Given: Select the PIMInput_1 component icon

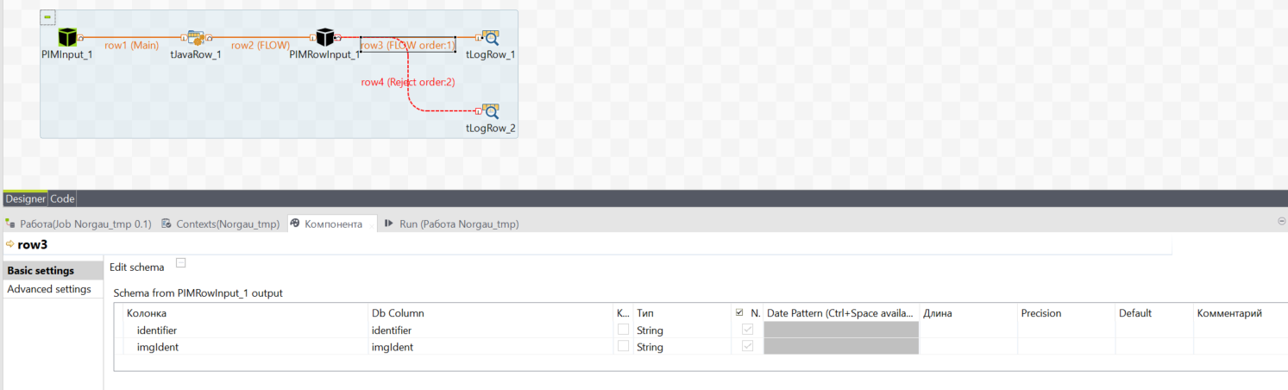Looking at the screenshot, I should [x=68, y=37].
